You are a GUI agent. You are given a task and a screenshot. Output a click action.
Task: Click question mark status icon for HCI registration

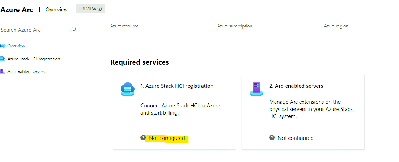tap(143, 138)
